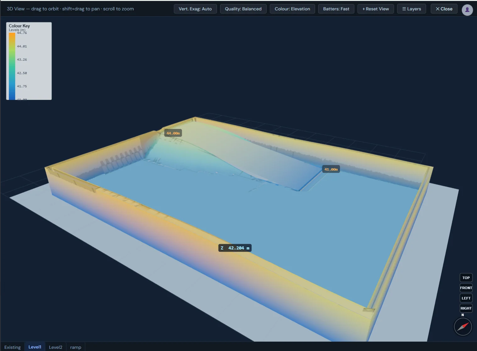The width and height of the screenshot is (477, 351).
Task: Change the Batters: Fast option
Action: click(x=336, y=9)
